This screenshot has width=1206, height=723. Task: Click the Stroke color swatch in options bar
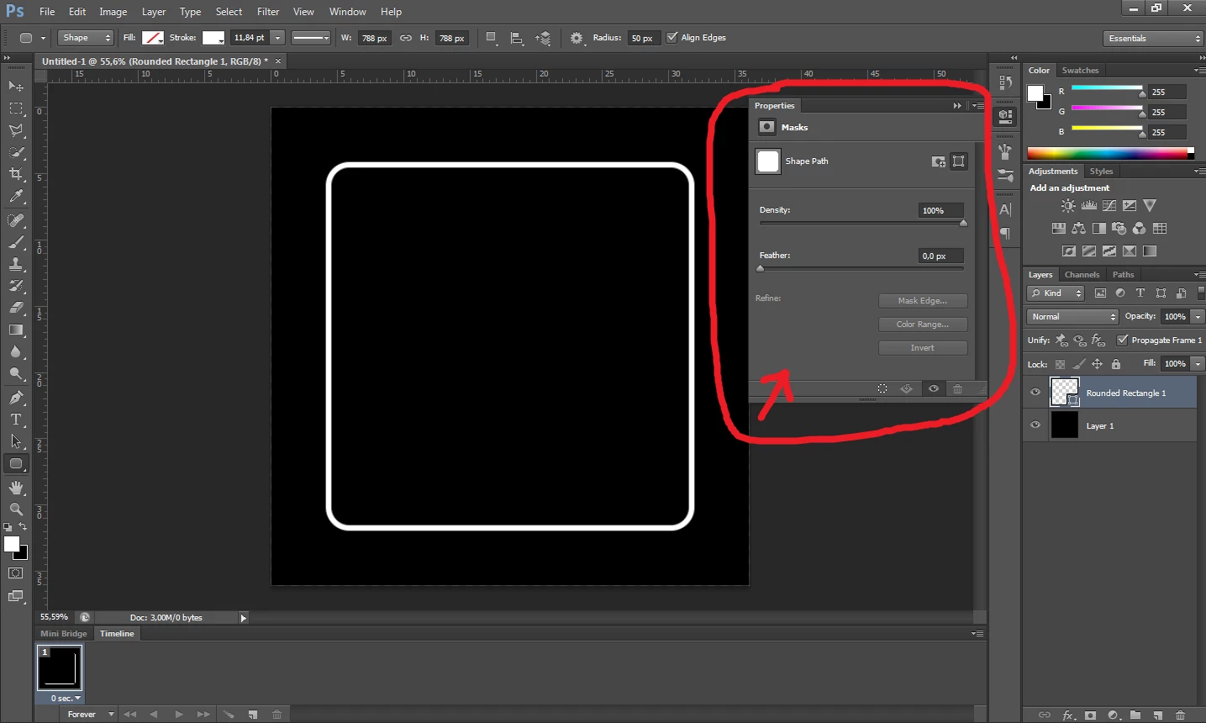(213, 38)
